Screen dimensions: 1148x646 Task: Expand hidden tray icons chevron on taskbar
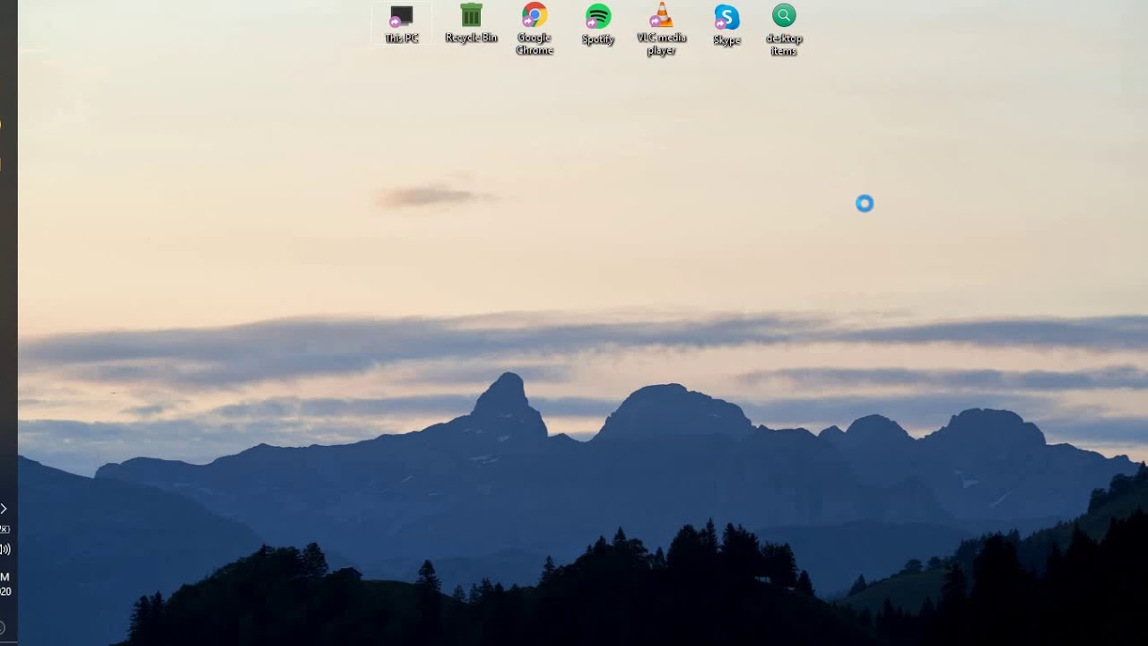pos(4,509)
